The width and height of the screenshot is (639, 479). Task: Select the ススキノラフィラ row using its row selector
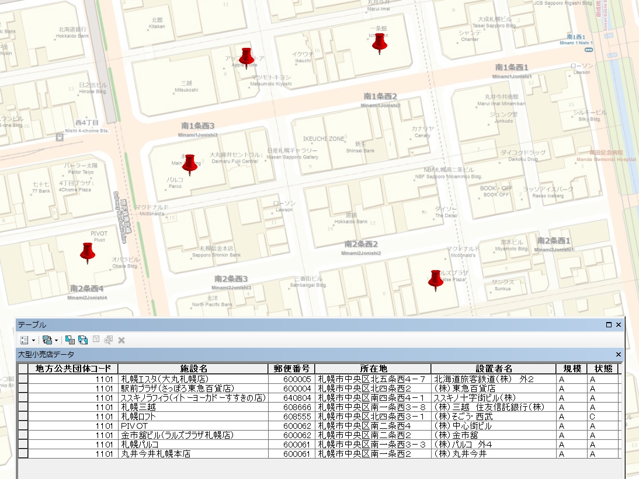(23, 397)
